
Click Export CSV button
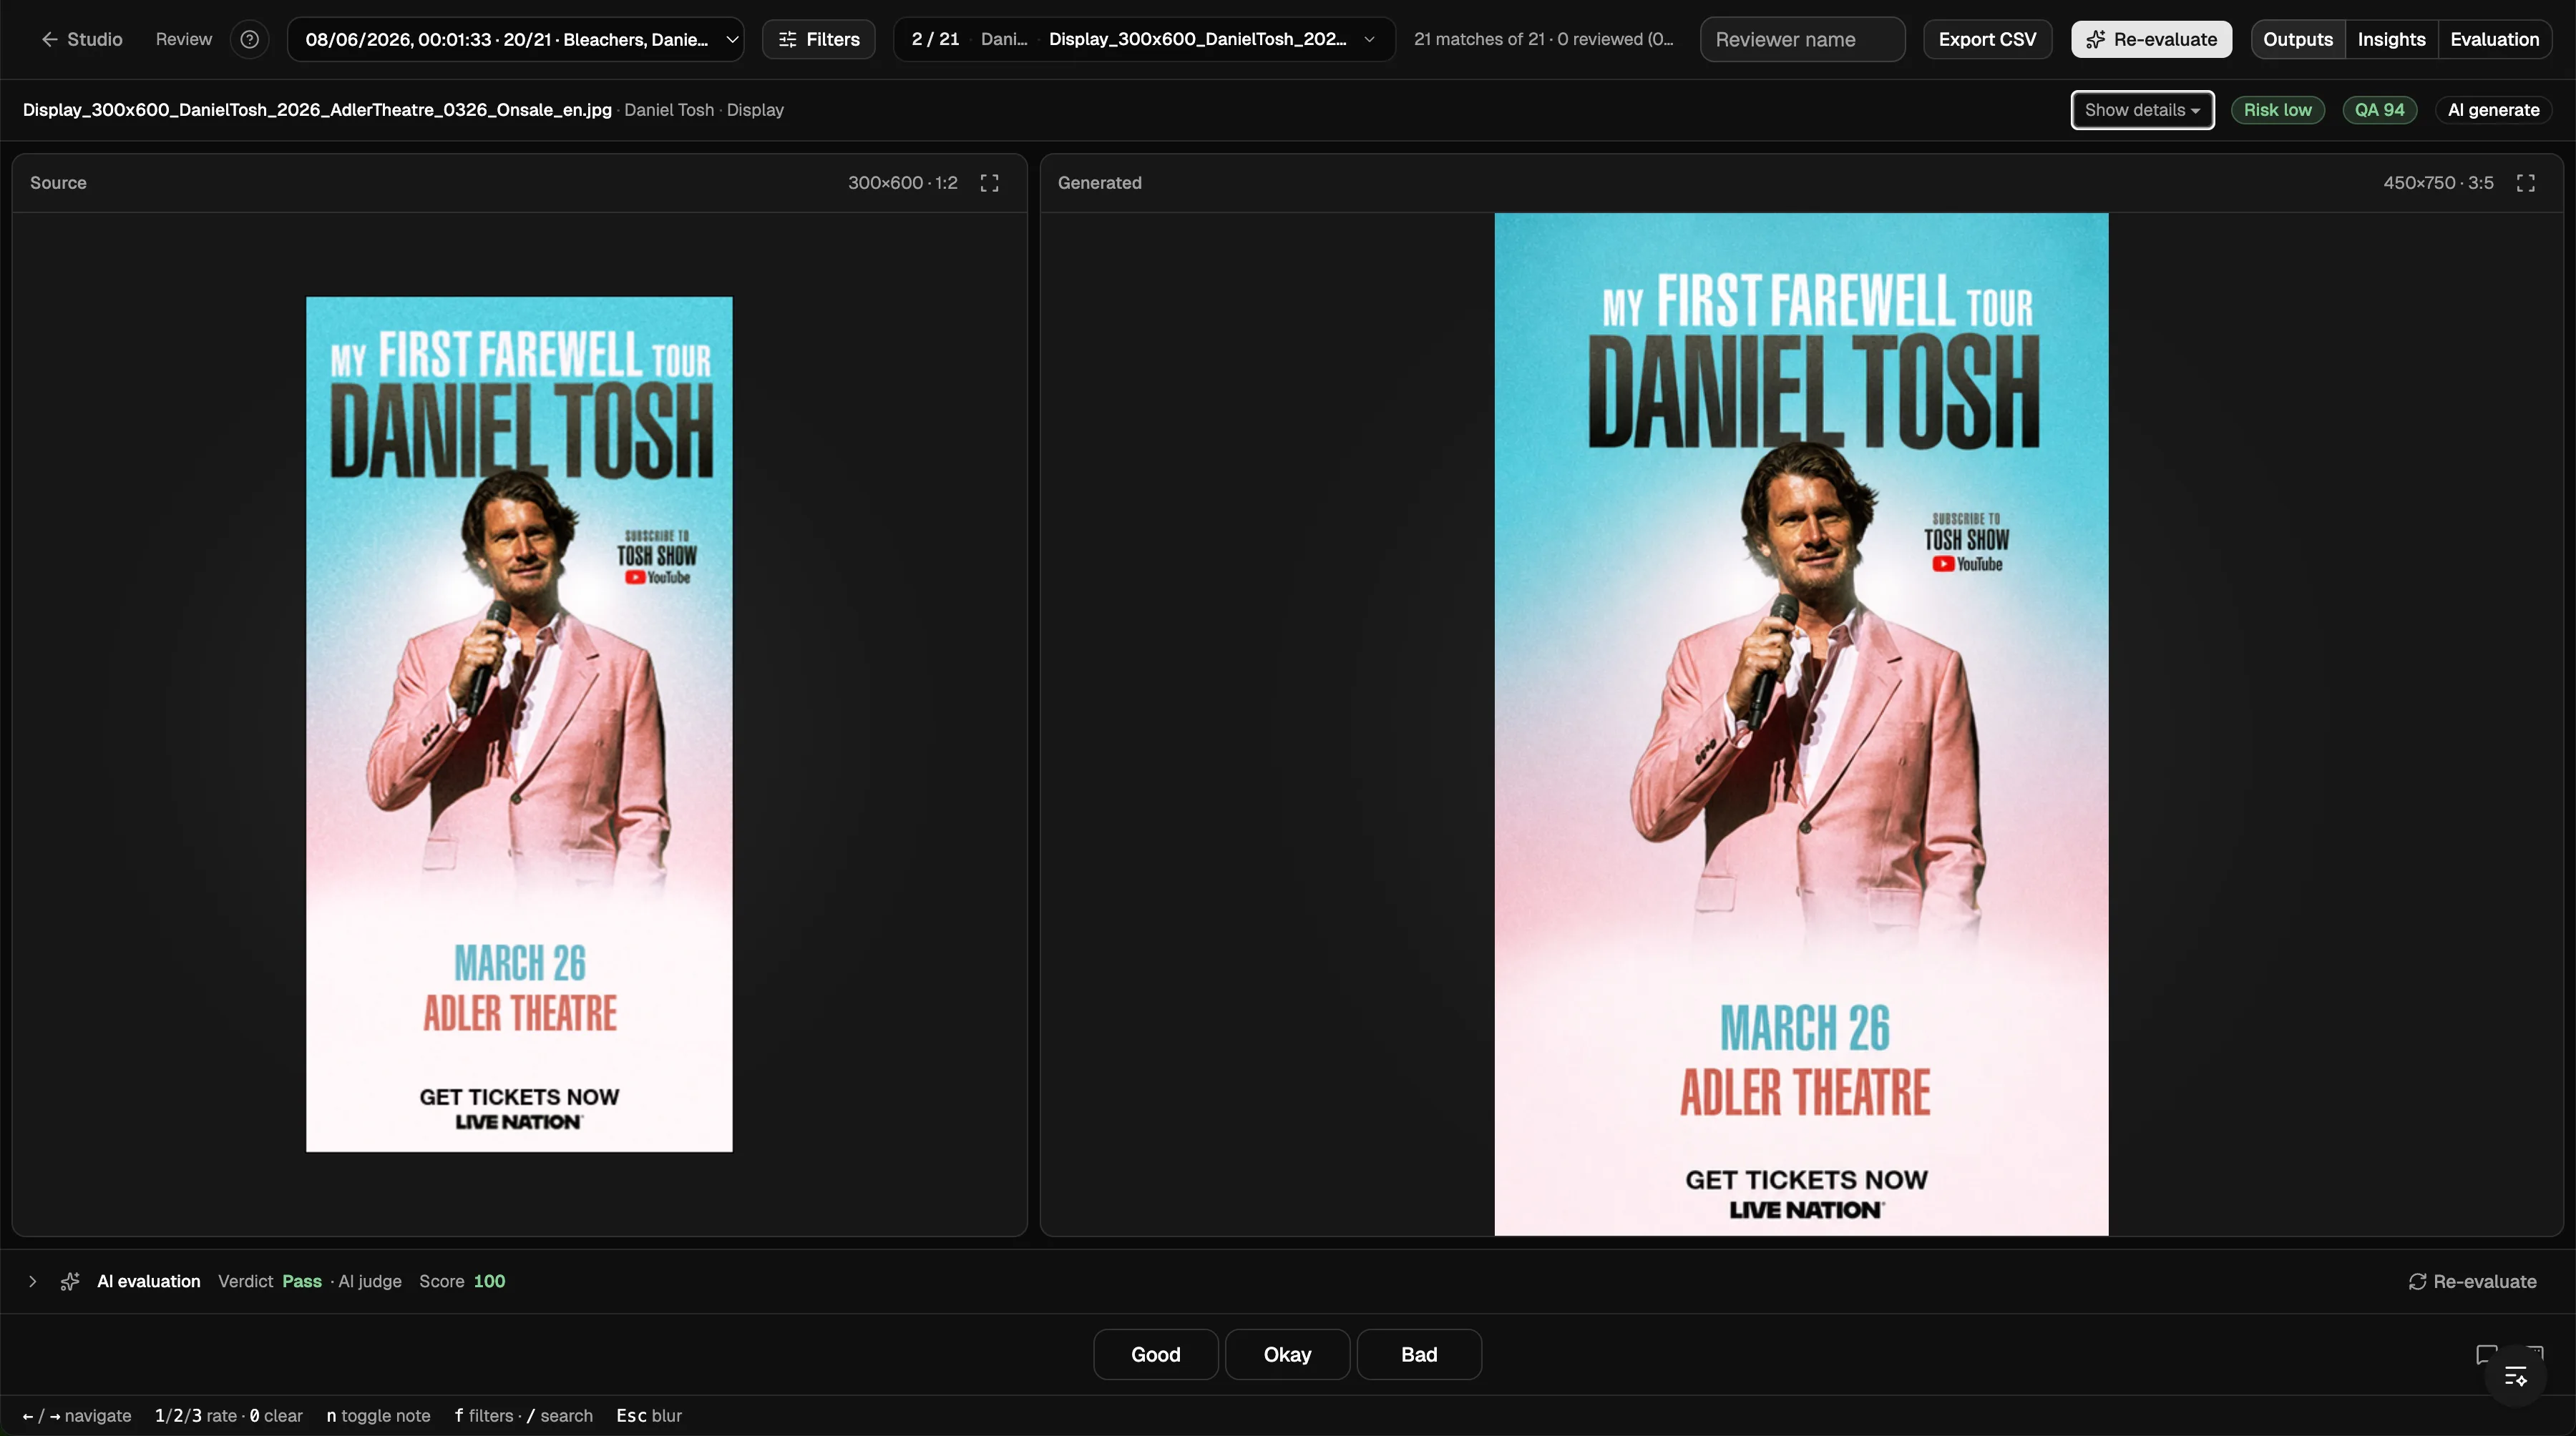pyautogui.click(x=1987, y=39)
